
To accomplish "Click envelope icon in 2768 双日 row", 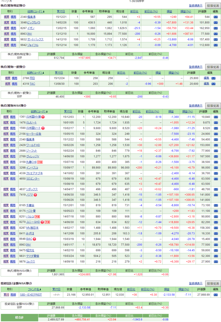I will coord(213,78).
